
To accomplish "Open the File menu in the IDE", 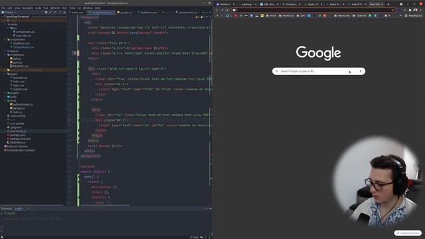I will coord(3,8).
